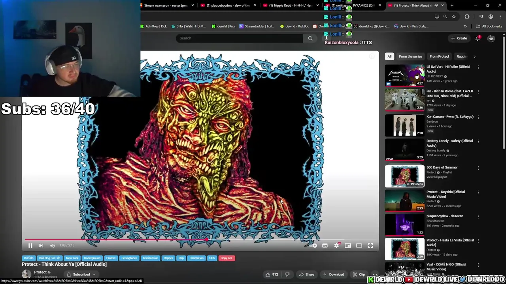Show more filter chips with right arrow
This screenshot has width=506, height=284.
pyautogui.click(x=474, y=56)
